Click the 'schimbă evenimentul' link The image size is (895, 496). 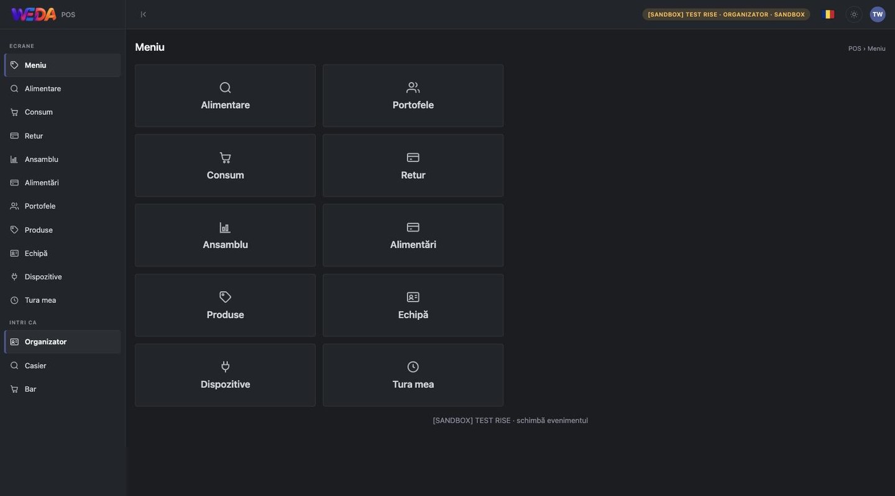pos(553,421)
